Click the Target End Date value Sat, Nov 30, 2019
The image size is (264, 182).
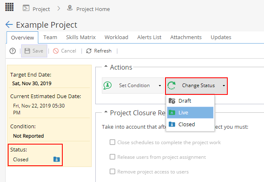(32, 83)
